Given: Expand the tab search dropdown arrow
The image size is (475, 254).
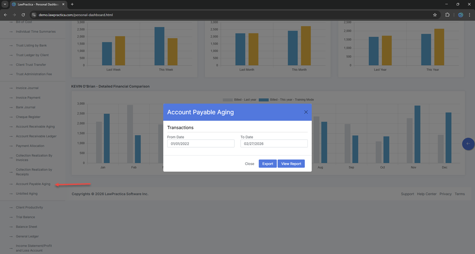Looking at the screenshot, I should (4, 4).
